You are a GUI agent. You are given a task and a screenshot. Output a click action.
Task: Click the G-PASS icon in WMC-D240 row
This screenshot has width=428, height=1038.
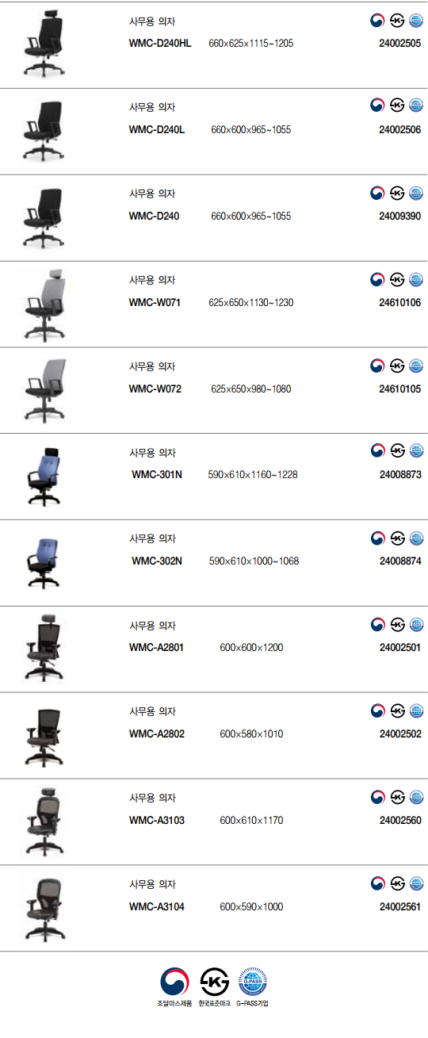click(416, 193)
